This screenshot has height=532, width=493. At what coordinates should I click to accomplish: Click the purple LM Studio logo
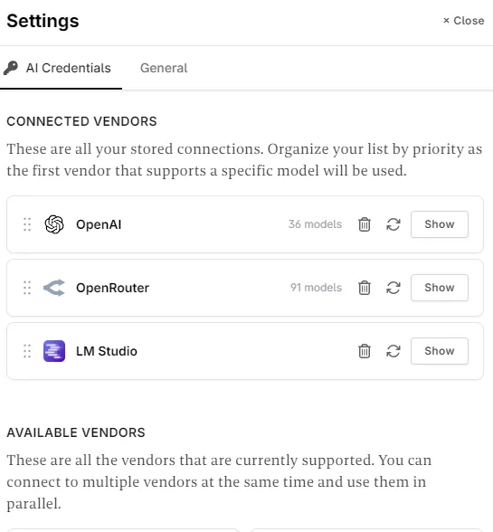tap(54, 351)
